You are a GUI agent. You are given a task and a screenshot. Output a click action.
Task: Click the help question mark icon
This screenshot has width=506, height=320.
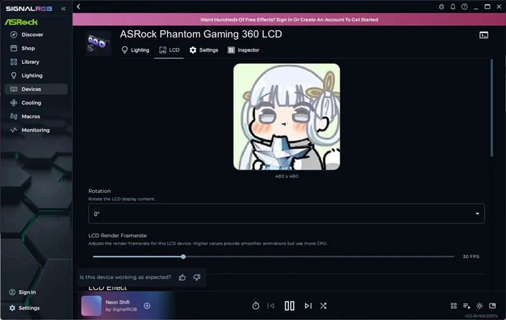click(x=464, y=7)
